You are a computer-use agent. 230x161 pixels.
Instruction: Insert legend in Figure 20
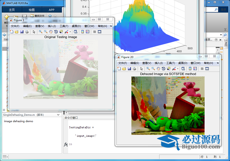point(195,69)
